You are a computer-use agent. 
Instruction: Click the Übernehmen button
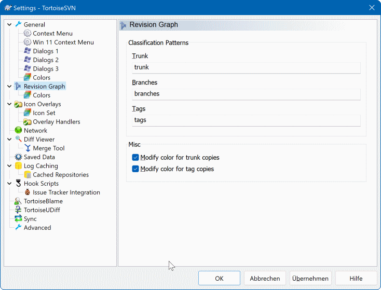coord(310,279)
